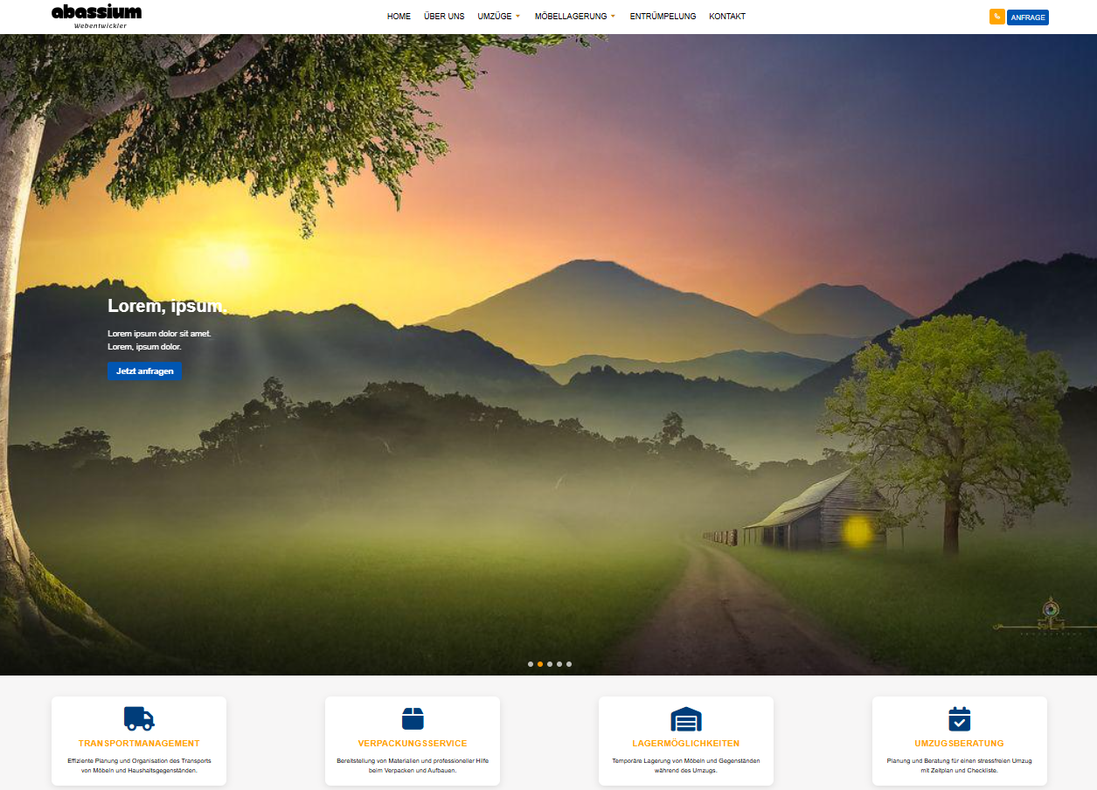Open the Kontakt page
The height and width of the screenshot is (790, 1097).
coord(727,17)
